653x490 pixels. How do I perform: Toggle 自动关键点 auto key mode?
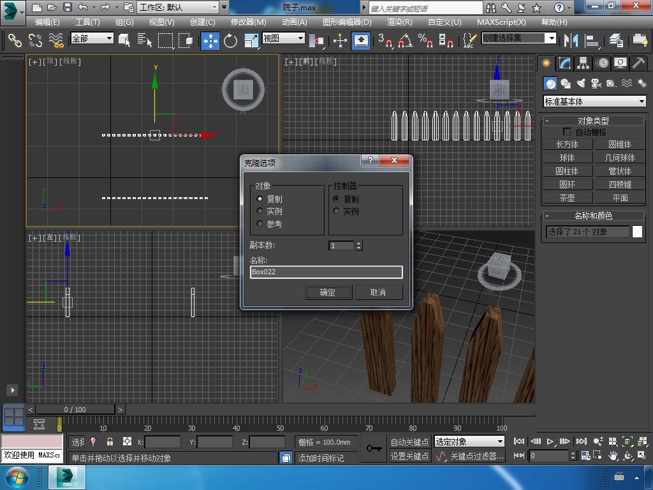pos(409,442)
